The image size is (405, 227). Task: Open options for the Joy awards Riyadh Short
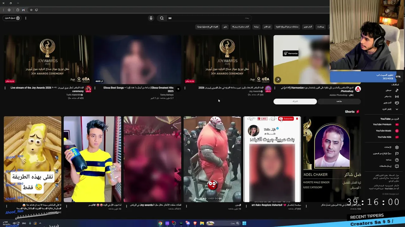(126, 206)
